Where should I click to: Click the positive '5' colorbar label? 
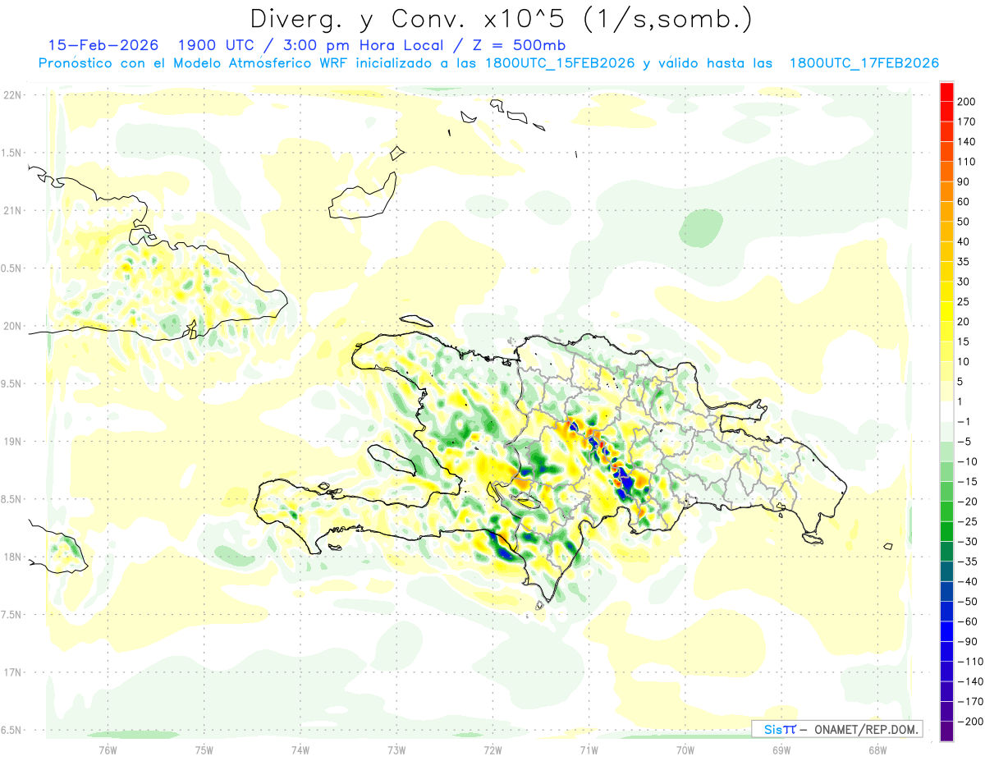962,382
